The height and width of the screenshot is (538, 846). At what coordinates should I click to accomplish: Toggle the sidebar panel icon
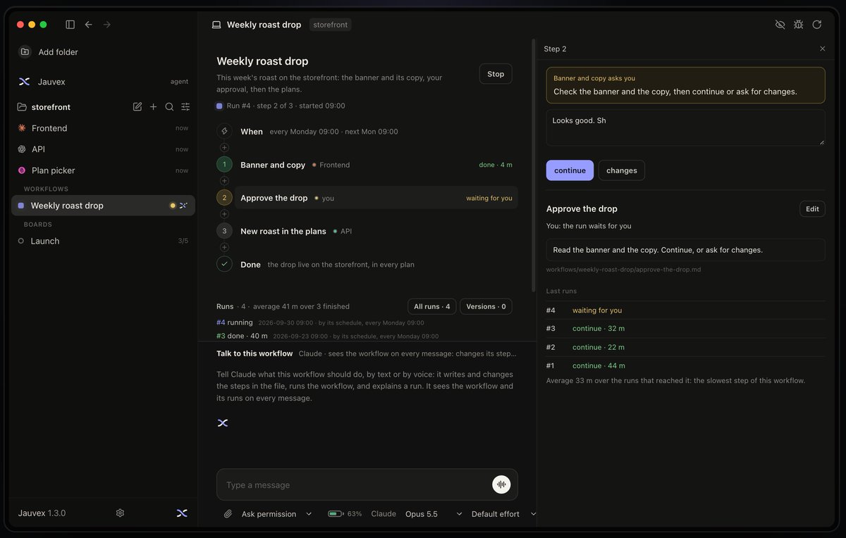[x=70, y=25]
